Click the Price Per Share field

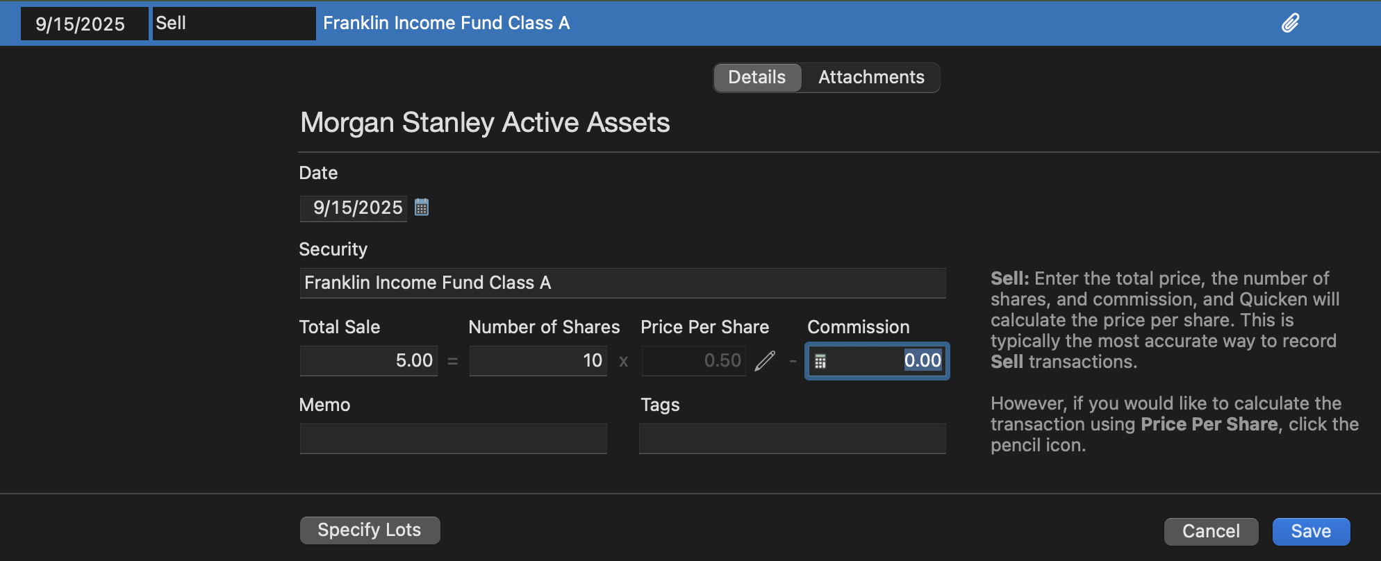click(x=693, y=361)
